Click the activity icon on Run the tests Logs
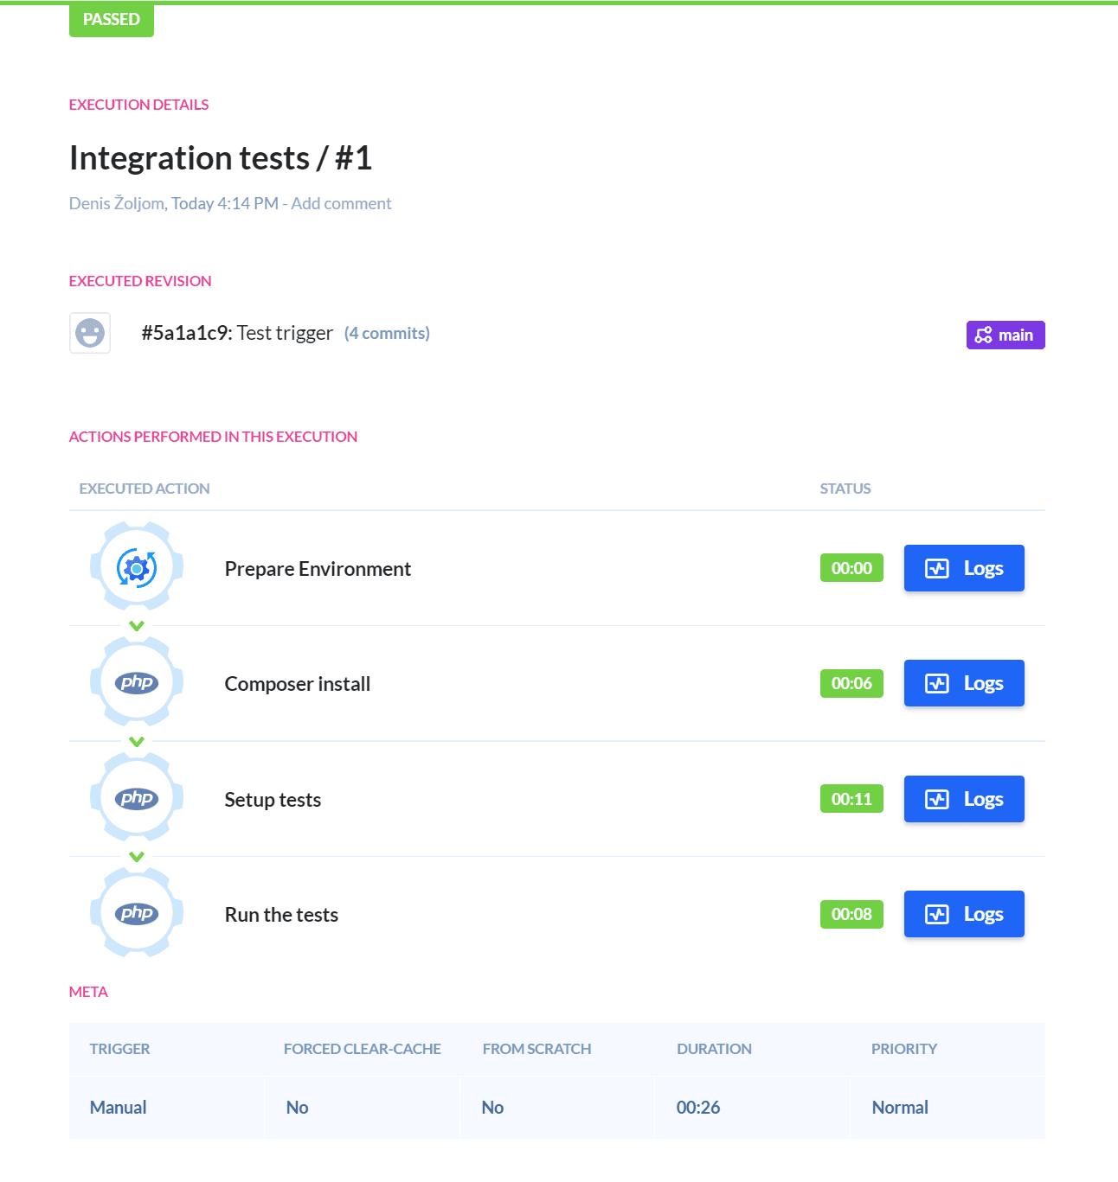1118x1182 pixels. click(x=937, y=914)
